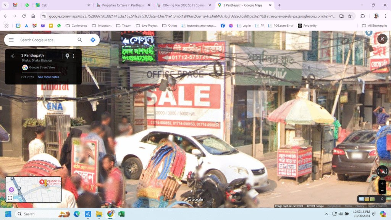
Task: Go to the browser home page
Action: pos(33,16)
